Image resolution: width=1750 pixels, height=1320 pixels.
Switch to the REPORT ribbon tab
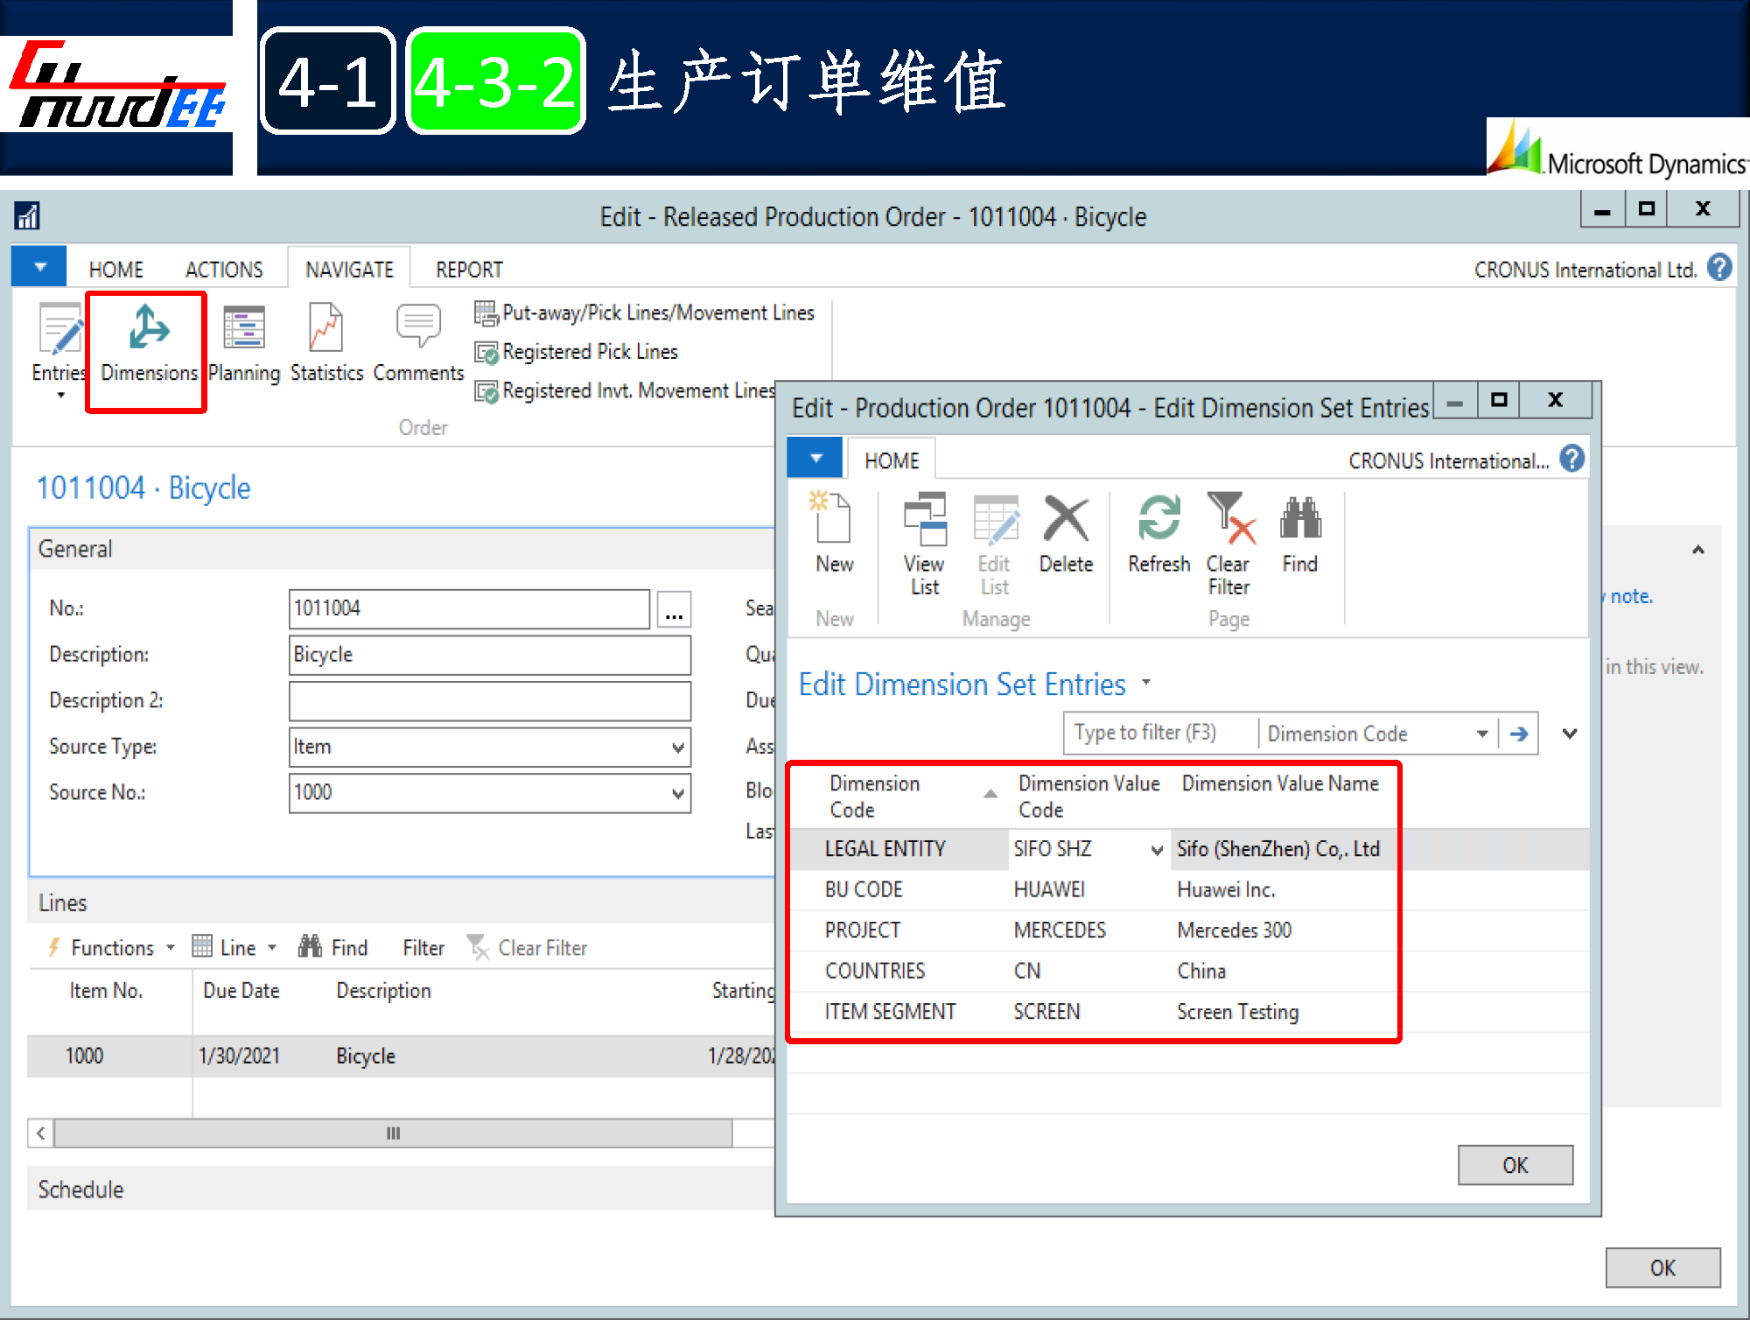(469, 270)
